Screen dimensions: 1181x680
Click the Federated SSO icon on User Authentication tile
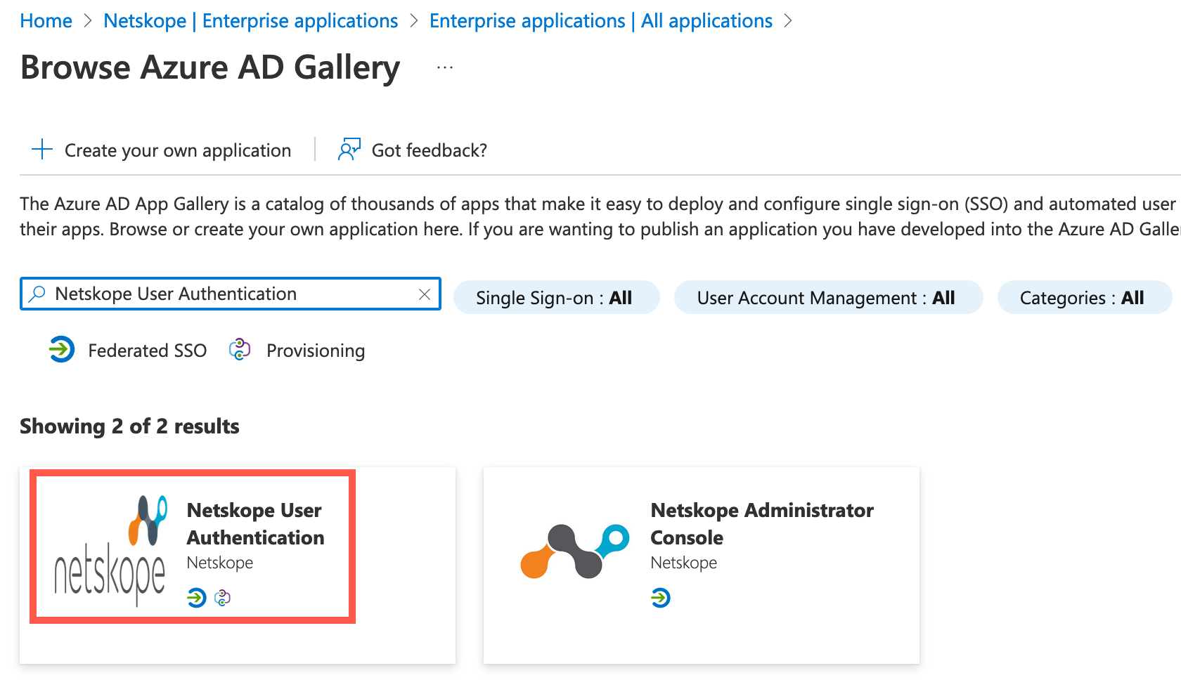[x=195, y=599]
